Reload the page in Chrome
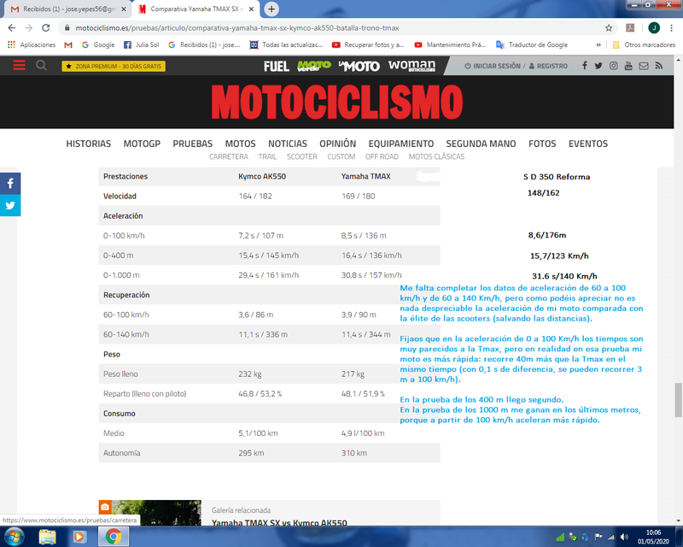Screen dimensions: 683x547 46,28
